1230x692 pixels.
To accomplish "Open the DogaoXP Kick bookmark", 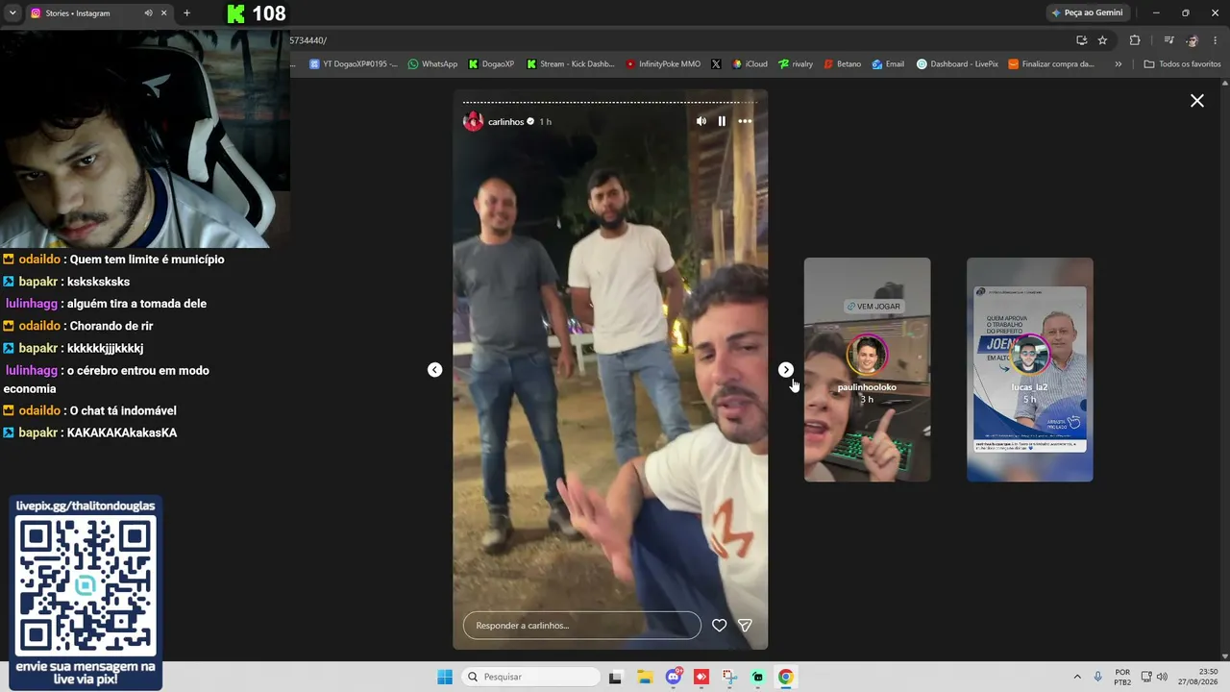I will tap(491, 64).
